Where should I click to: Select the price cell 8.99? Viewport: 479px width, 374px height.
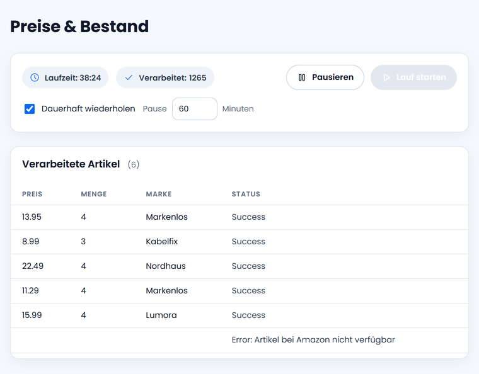pos(30,242)
